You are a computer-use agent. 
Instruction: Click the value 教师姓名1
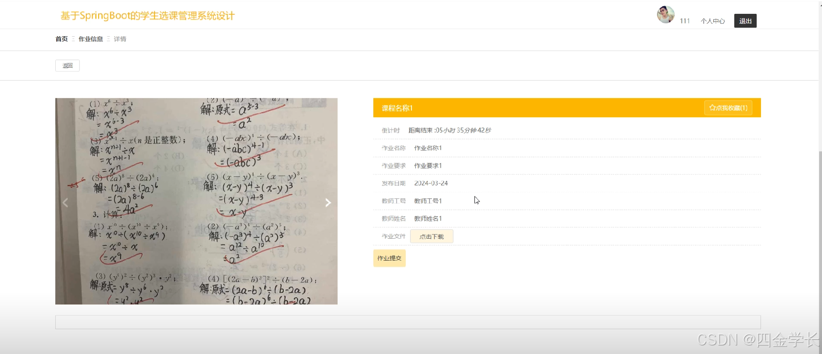pyautogui.click(x=428, y=218)
